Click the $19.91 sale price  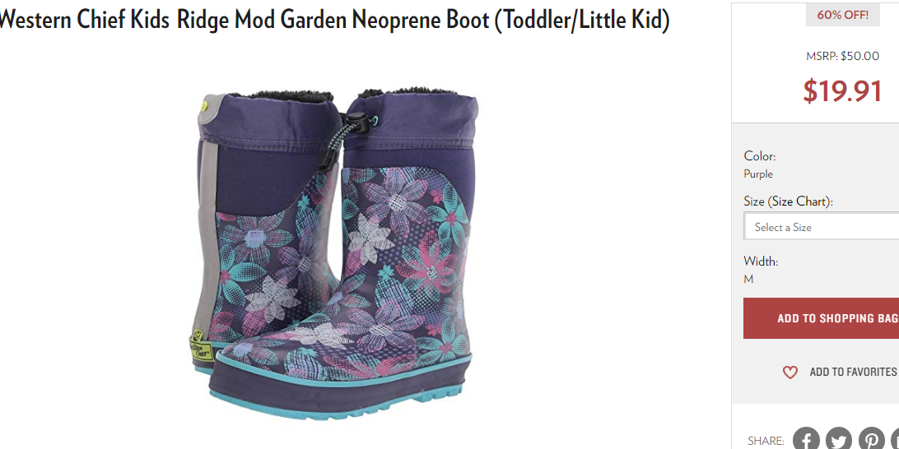pos(842,90)
